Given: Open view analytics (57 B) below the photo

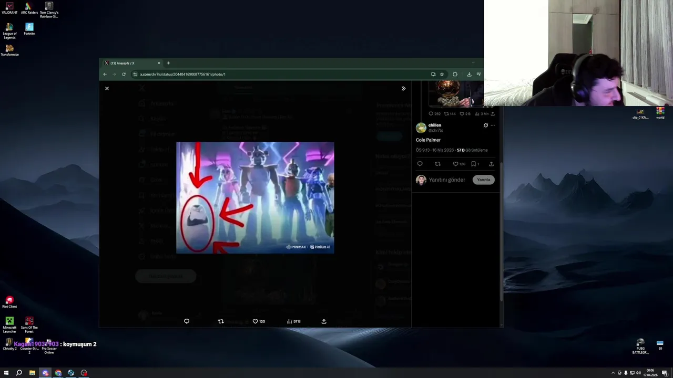Looking at the screenshot, I should pyautogui.click(x=294, y=321).
